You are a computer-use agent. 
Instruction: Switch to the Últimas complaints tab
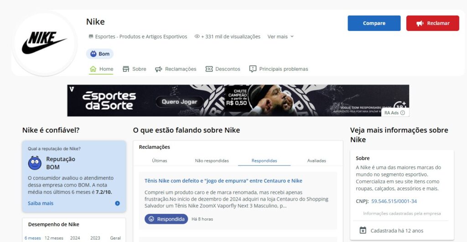tap(160, 161)
